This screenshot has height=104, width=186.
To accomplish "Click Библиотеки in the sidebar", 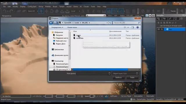I will [x=59, y=49].
